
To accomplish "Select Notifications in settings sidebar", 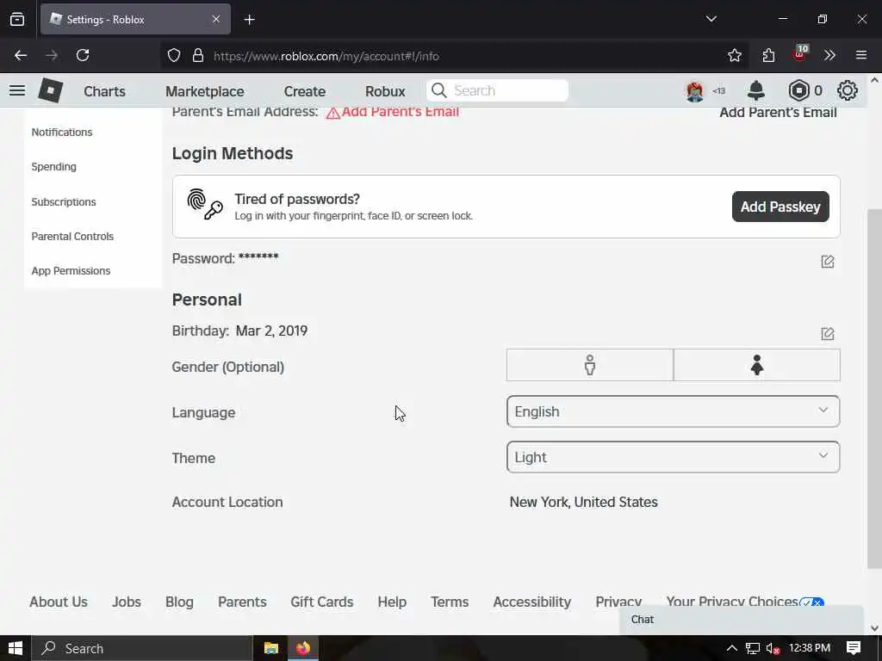I will point(62,132).
